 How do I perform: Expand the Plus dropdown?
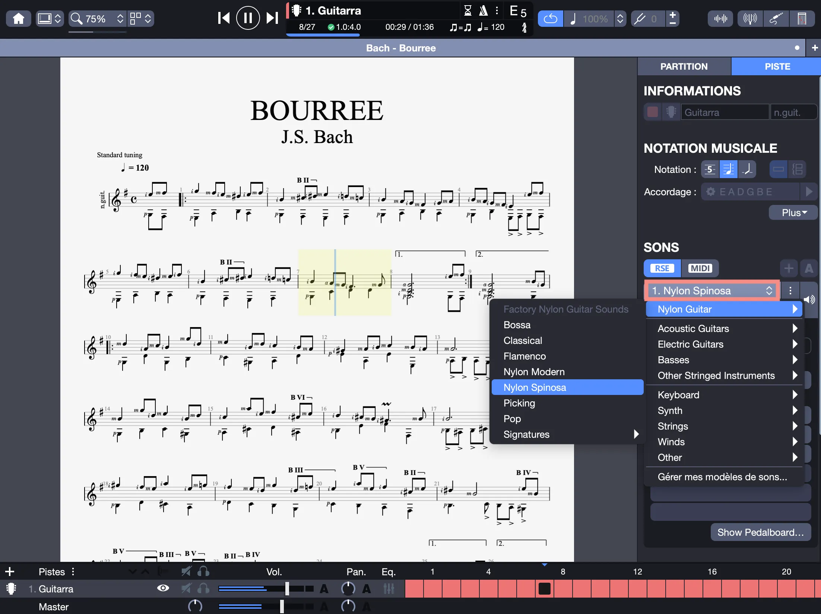(x=794, y=213)
